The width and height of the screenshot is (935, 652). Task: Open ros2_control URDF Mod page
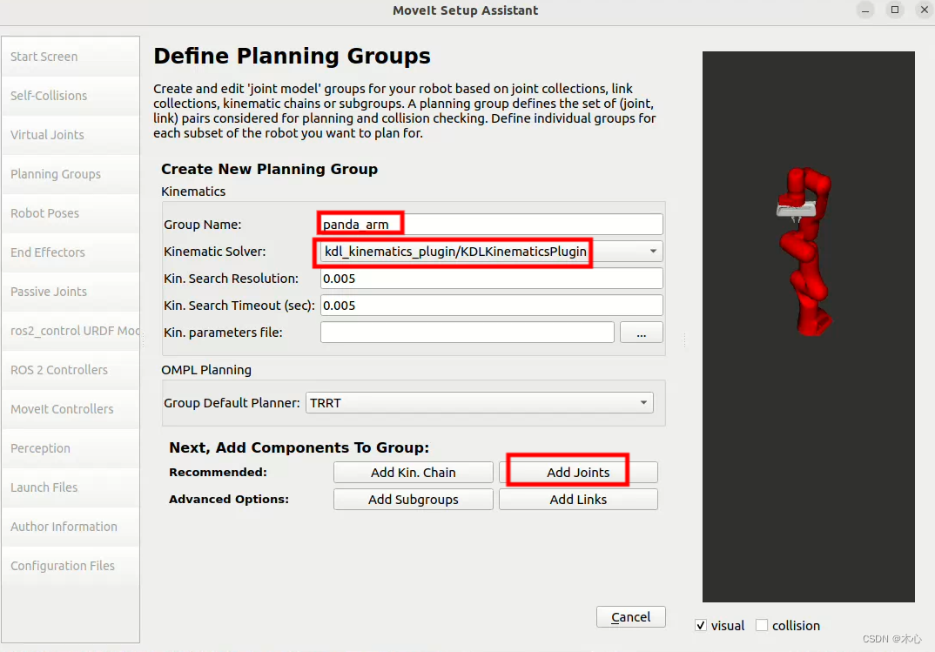coord(71,331)
